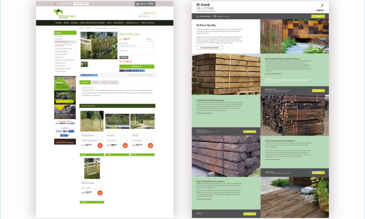Open the Fencing menu in the dark nav bar
365x219 pixels.
click(58, 23)
